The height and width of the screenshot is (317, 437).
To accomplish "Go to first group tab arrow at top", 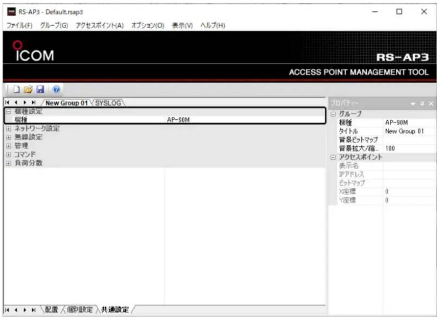I will pyautogui.click(x=7, y=103).
